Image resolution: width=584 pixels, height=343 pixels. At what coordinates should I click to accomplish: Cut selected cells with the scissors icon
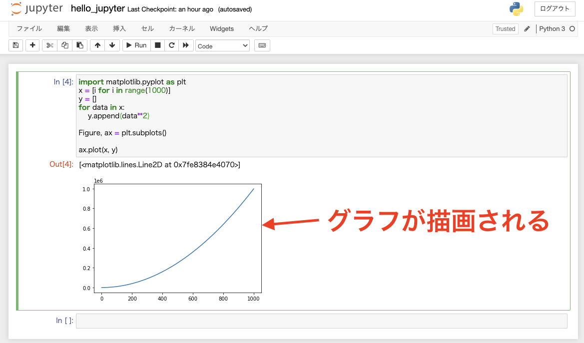point(49,45)
